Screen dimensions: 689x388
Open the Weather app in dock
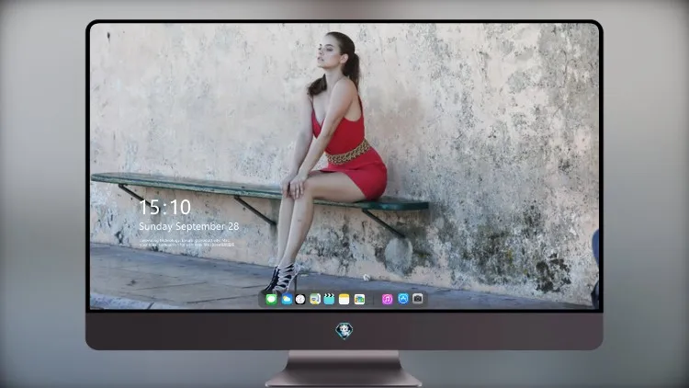point(287,300)
